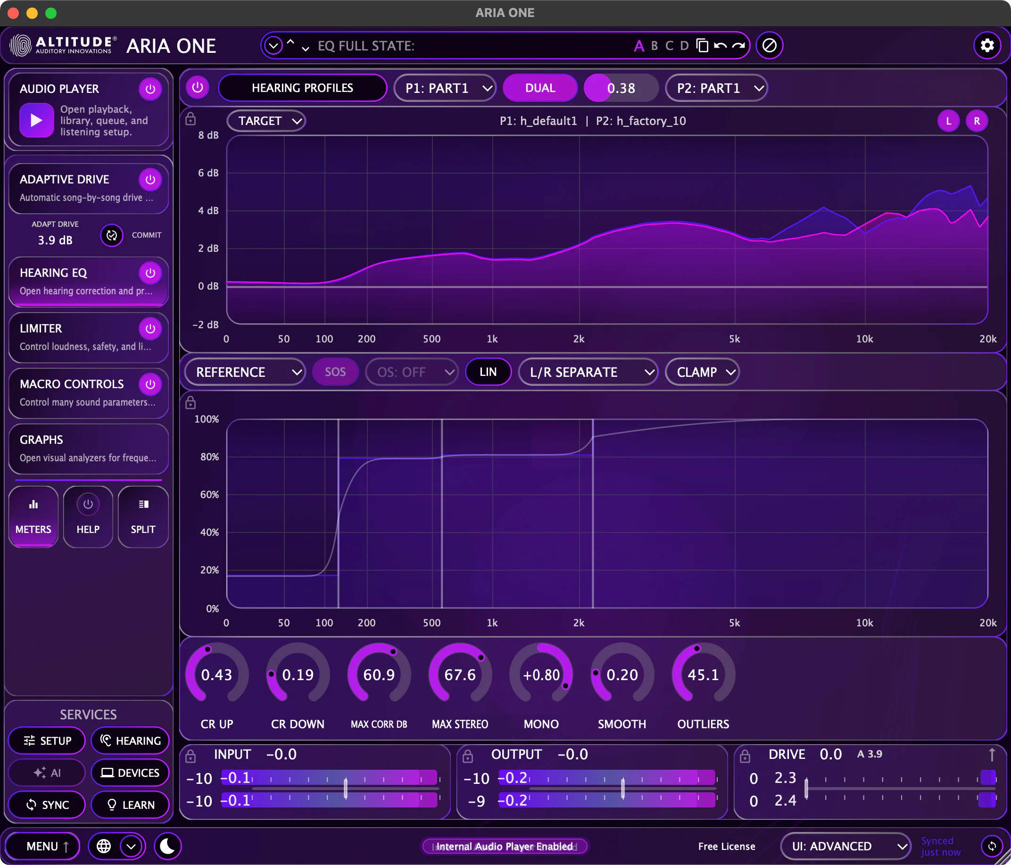This screenshot has height=865, width=1011.
Task: Click the LEARN service button
Action: [130, 805]
